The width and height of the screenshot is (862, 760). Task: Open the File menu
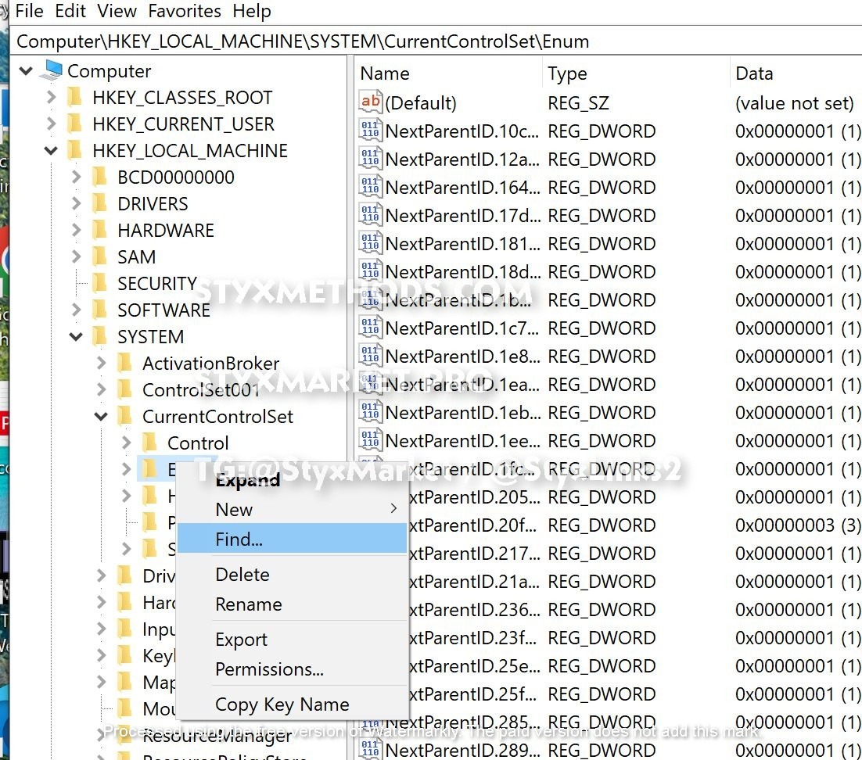(29, 11)
